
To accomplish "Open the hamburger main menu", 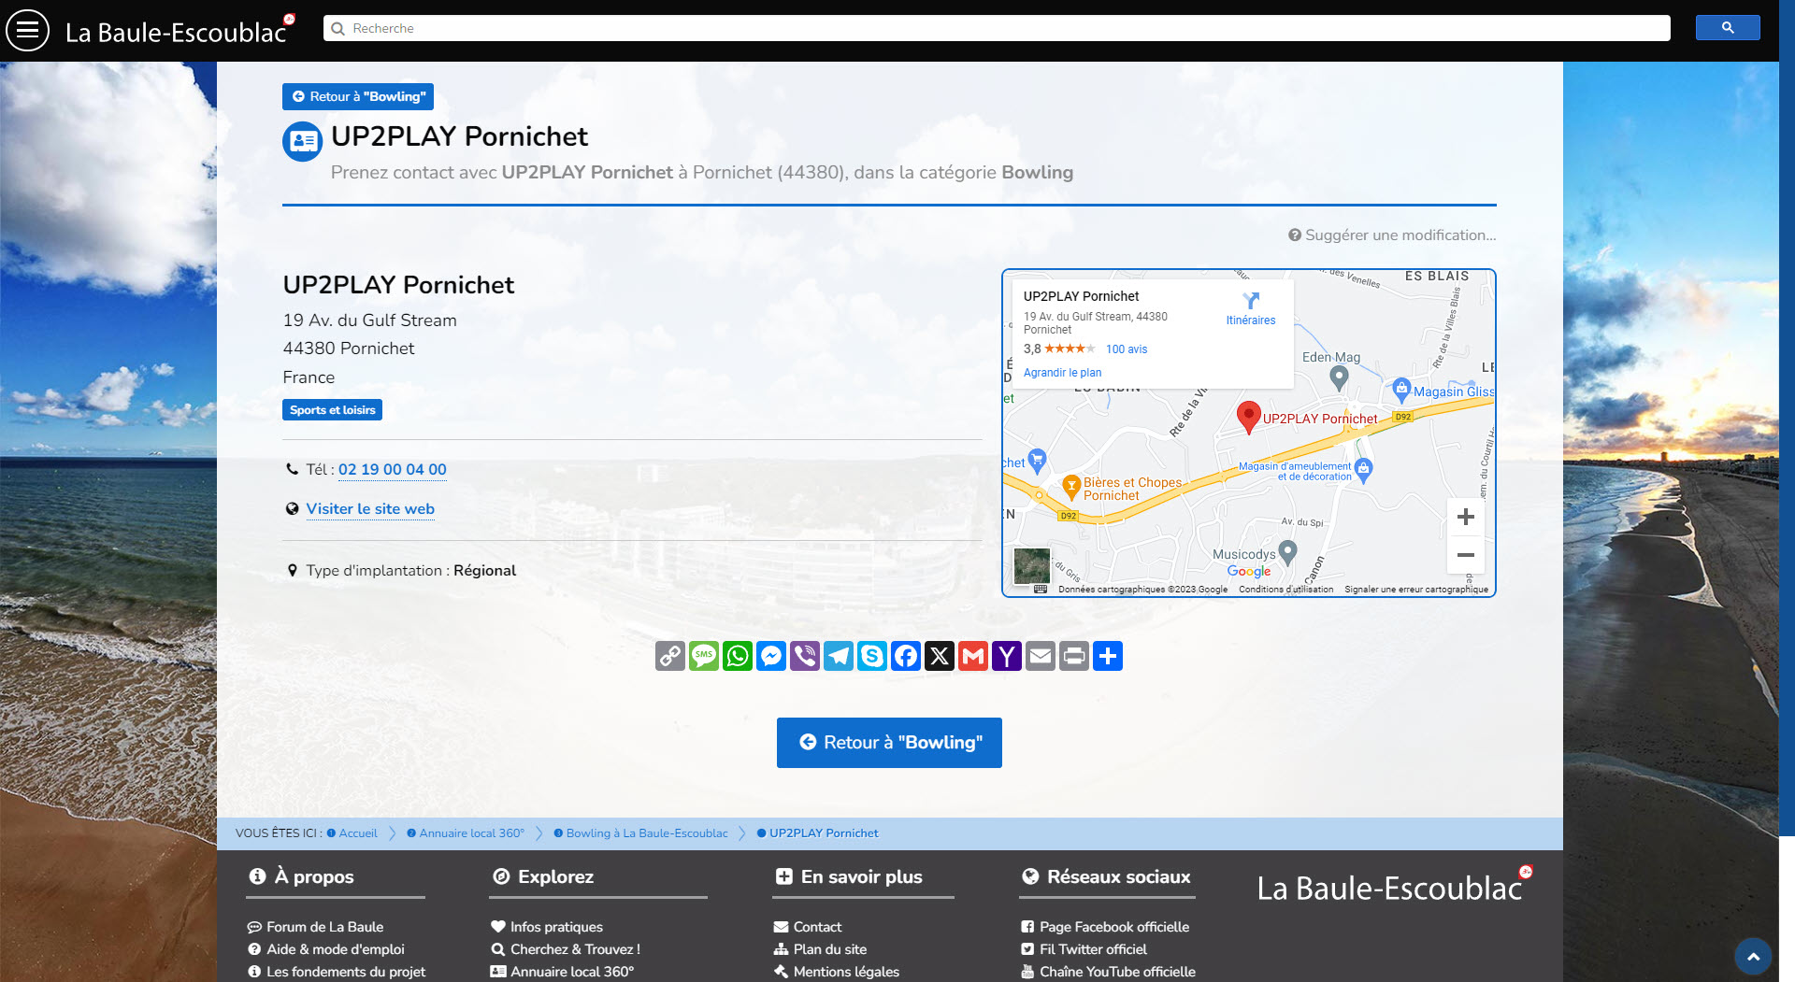I will pos(27,30).
